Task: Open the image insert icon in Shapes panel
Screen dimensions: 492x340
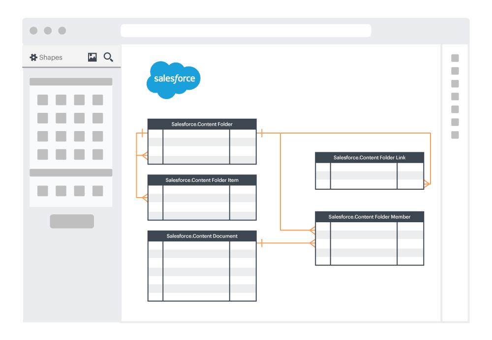Action: point(92,57)
